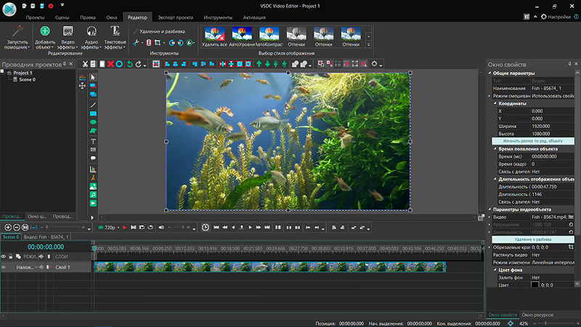The height and width of the screenshot is (327, 581).
Task: Click the folder browse icon next to Fish - 85674.mp4
Action: 571,217
